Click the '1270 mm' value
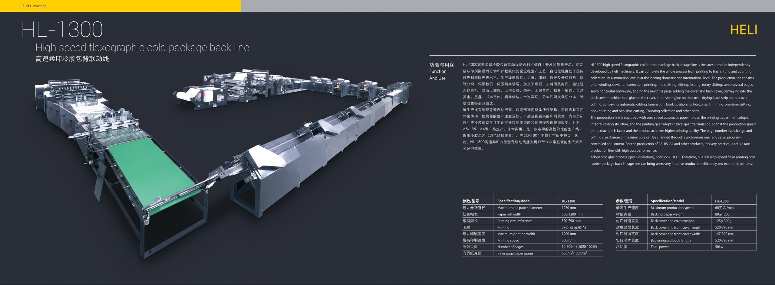The height and width of the screenshot is (285, 775). (569, 208)
